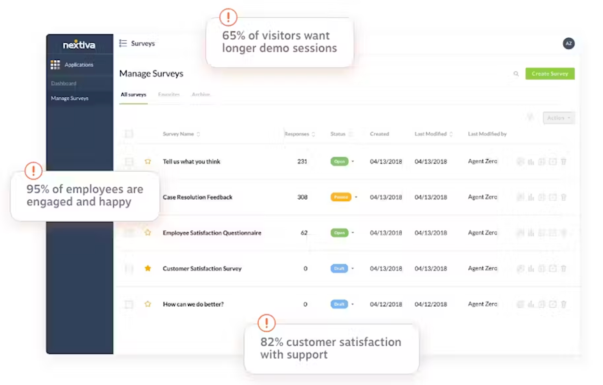603x385 pixels.
Task: Click the search magnifier icon
Action: (x=516, y=74)
